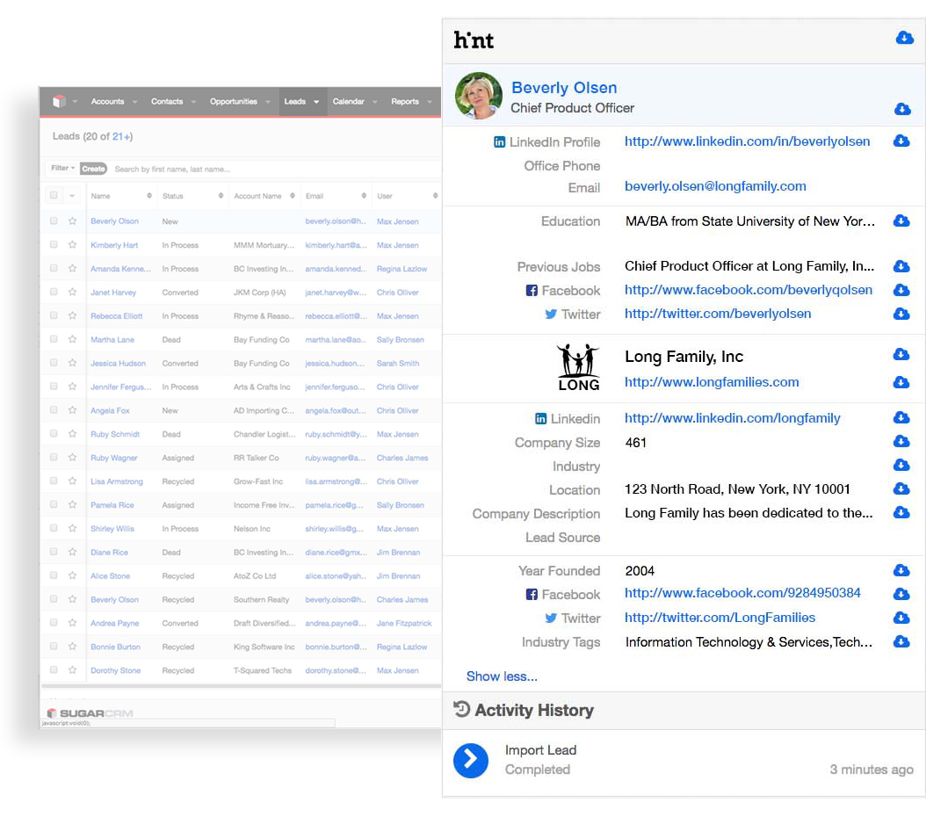Check the Kimberly Hart row checkbox
The height and width of the screenshot is (839, 926).
pyautogui.click(x=54, y=244)
